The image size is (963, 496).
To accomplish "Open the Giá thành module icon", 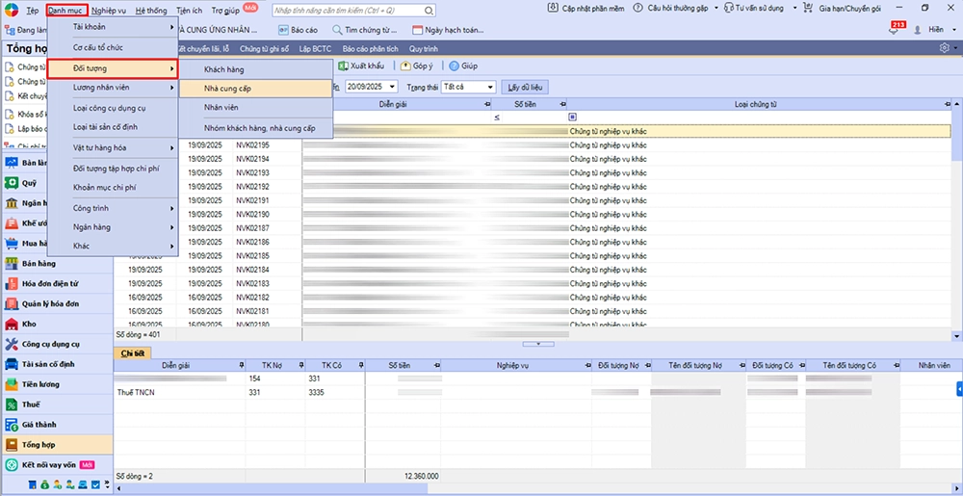I will pos(12,425).
